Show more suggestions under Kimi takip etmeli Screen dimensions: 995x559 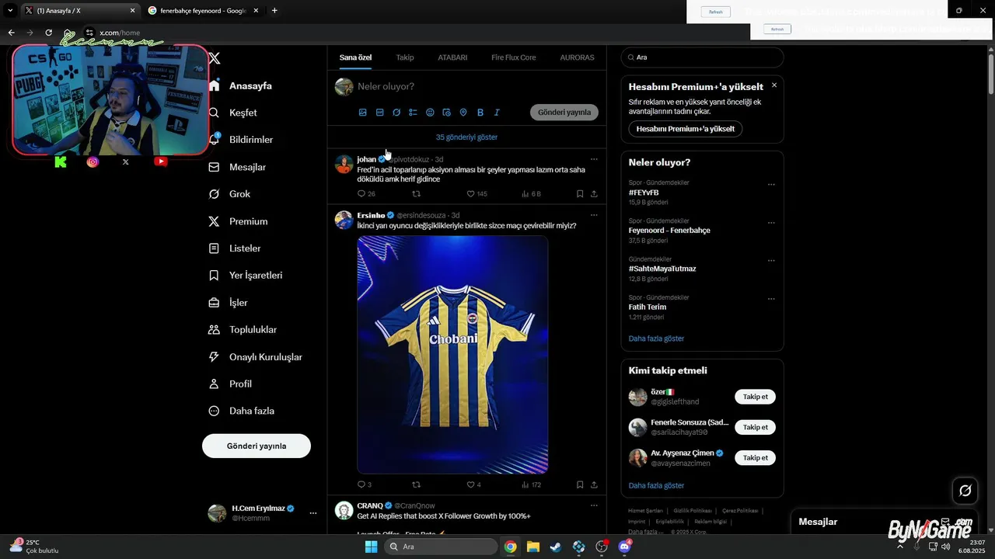pos(656,485)
